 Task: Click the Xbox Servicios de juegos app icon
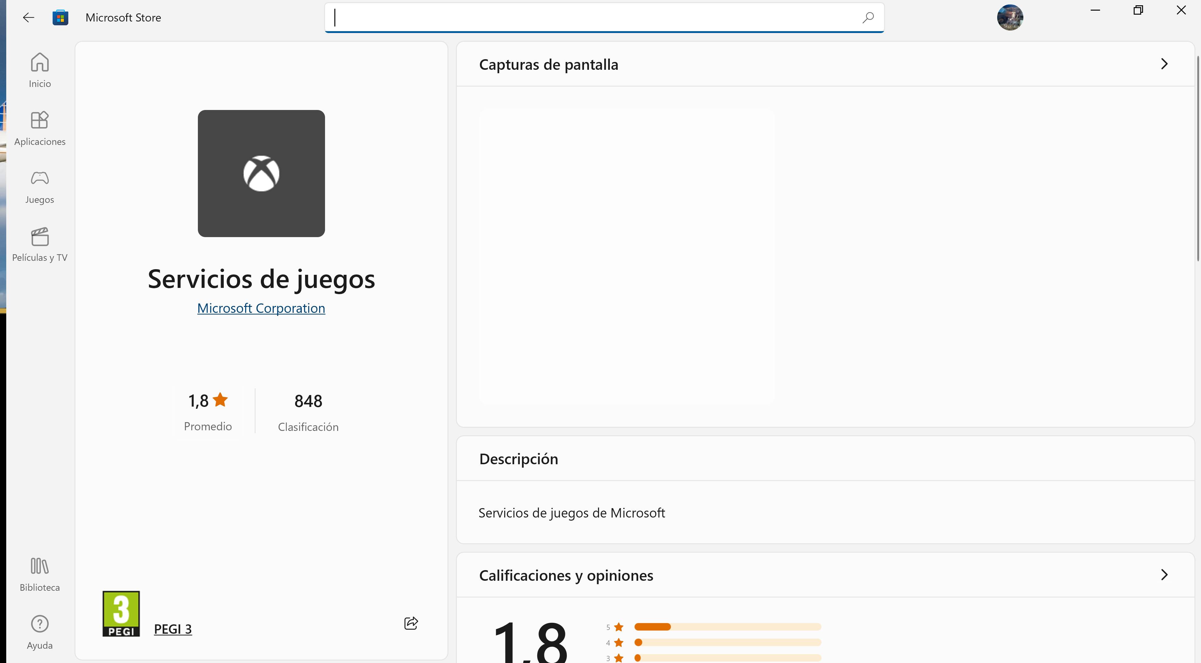[x=261, y=174]
